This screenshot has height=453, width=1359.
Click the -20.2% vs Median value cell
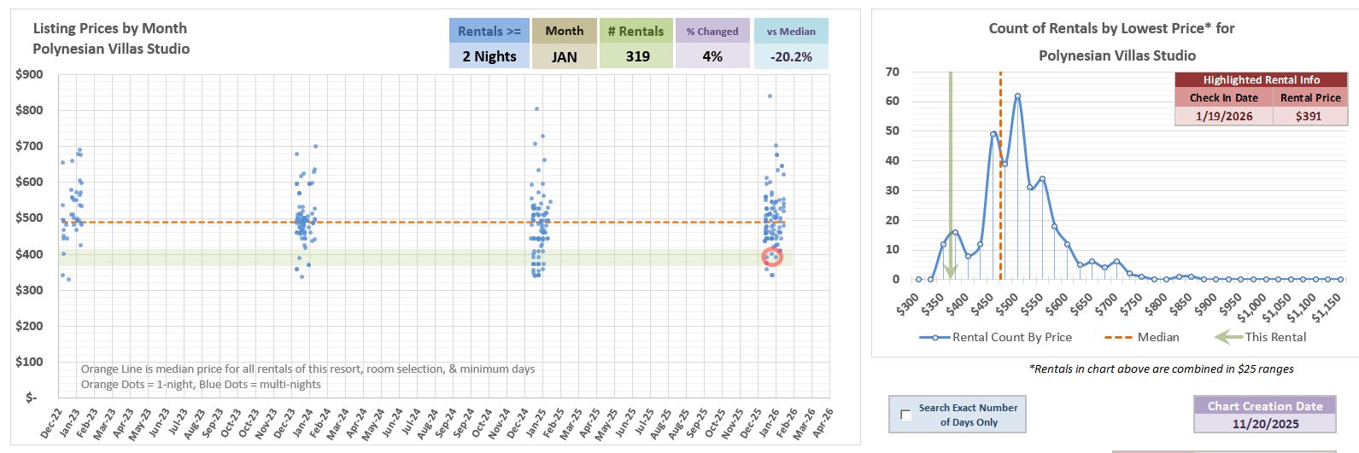tap(790, 56)
